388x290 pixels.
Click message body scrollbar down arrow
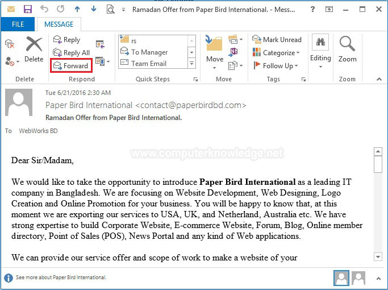378,257
